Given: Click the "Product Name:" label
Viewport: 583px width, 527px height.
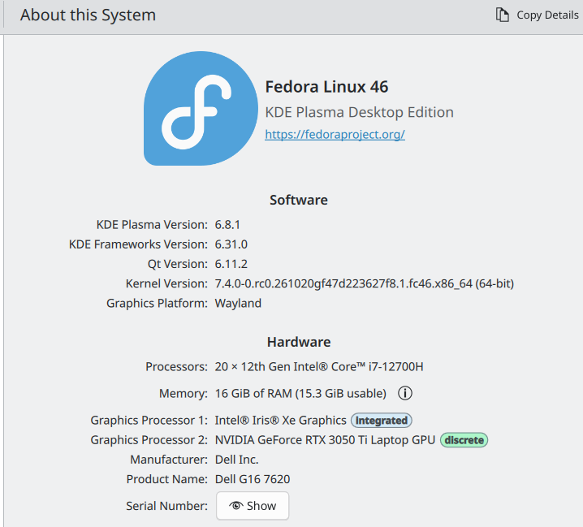Looking at the screenshot, I should pyautogui.click(x=167, y=479).
